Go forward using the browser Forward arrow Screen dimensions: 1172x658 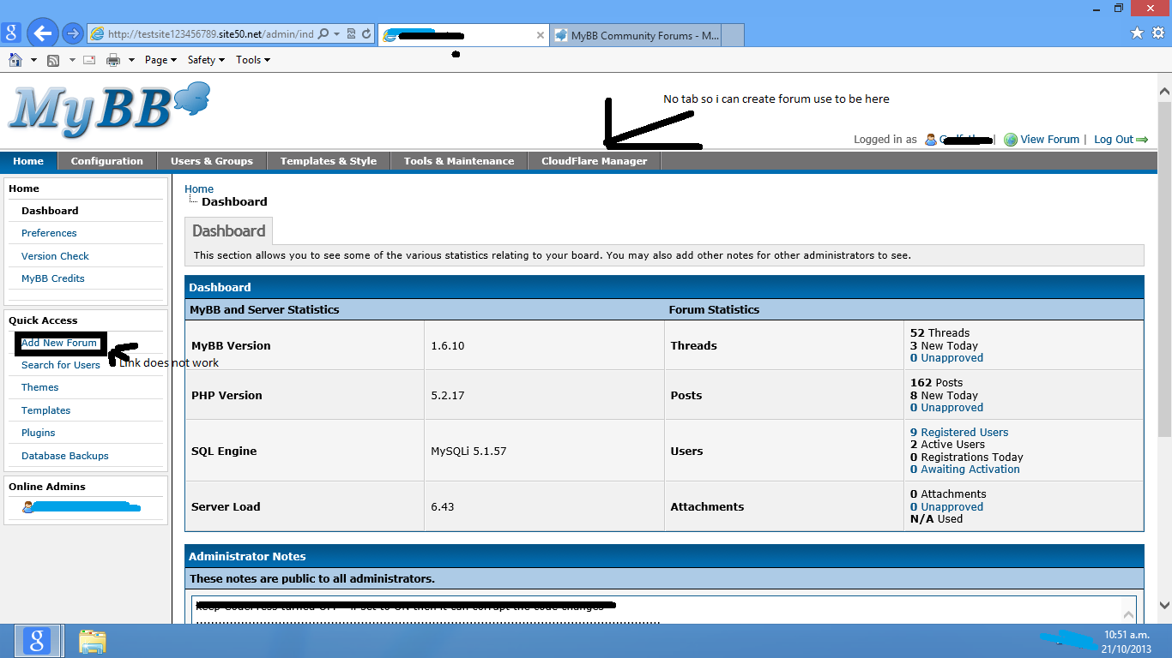tap(73, 33)
